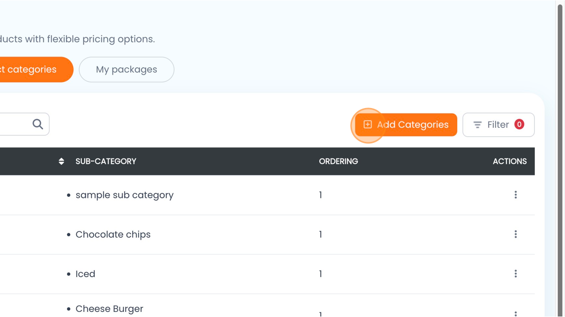
Task: Click the filter lines icon
Action: (x=477, y=125)
